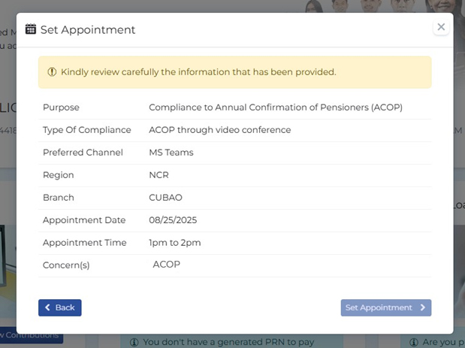Click the MS Teams preferred channel value
Screen dimensions: 465x348
171,153
